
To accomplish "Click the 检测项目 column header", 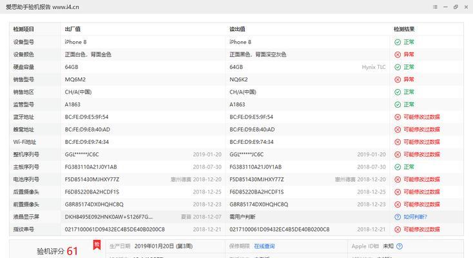I will click(24, 29).
